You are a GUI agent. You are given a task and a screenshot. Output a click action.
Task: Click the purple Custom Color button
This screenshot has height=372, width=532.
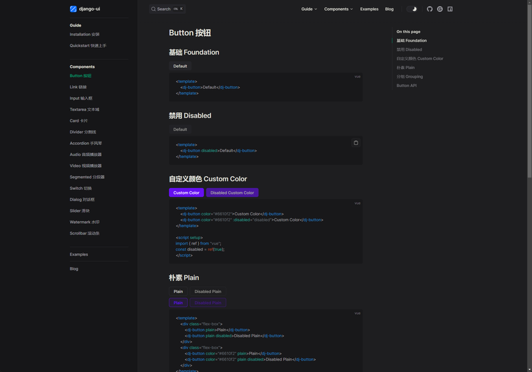(186, 193)
